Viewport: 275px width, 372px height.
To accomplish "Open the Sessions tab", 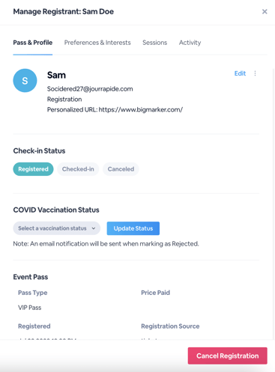I will (155, 43).
